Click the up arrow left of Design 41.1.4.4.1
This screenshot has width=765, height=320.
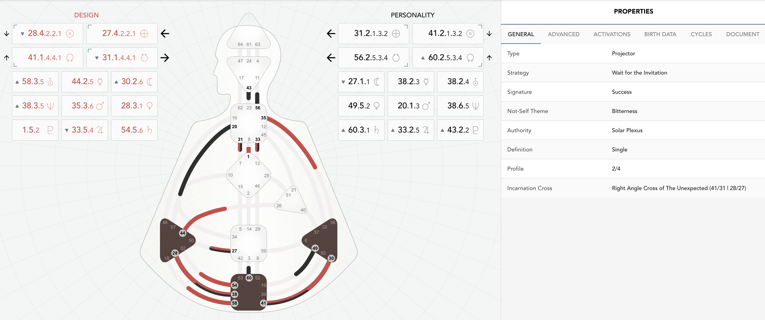point(6,58)
